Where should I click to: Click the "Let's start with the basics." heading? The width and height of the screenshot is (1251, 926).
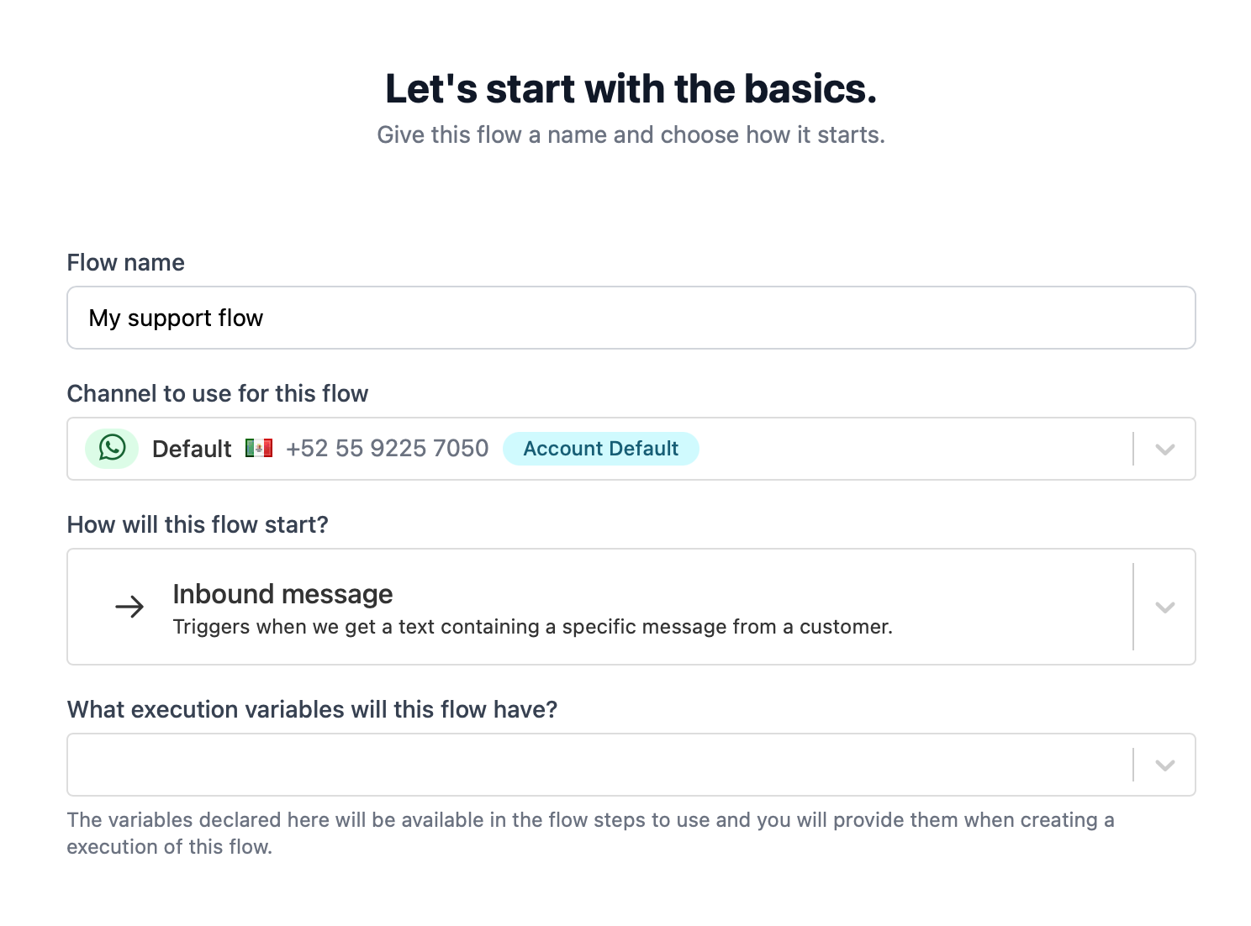[x=631, y=88]
